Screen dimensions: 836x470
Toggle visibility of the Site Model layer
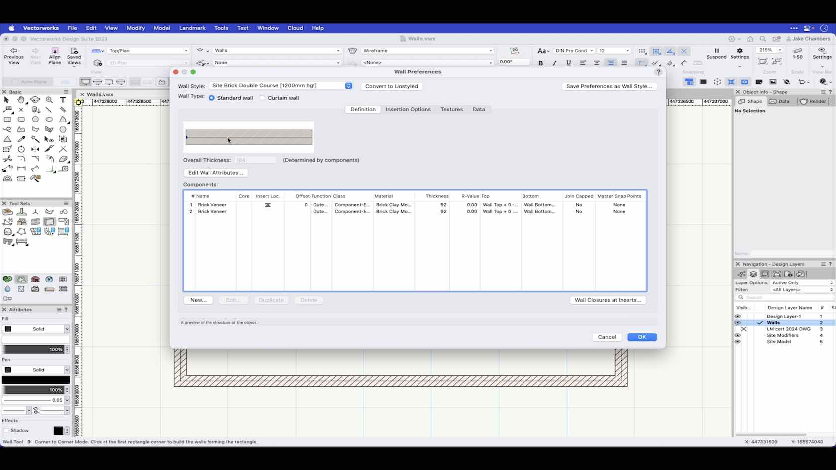click(737, 342)
